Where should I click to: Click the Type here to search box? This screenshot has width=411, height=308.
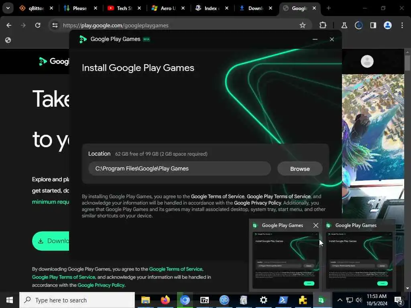pyautogui.click(x=77, y=300)
